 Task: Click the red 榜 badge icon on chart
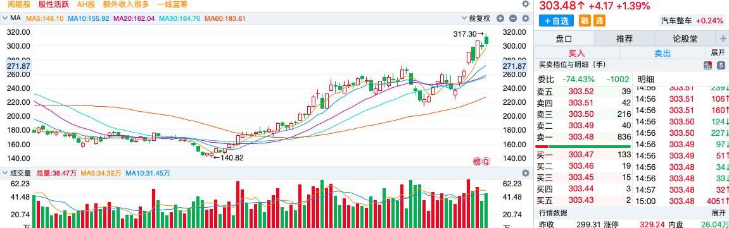coord(476,162)
